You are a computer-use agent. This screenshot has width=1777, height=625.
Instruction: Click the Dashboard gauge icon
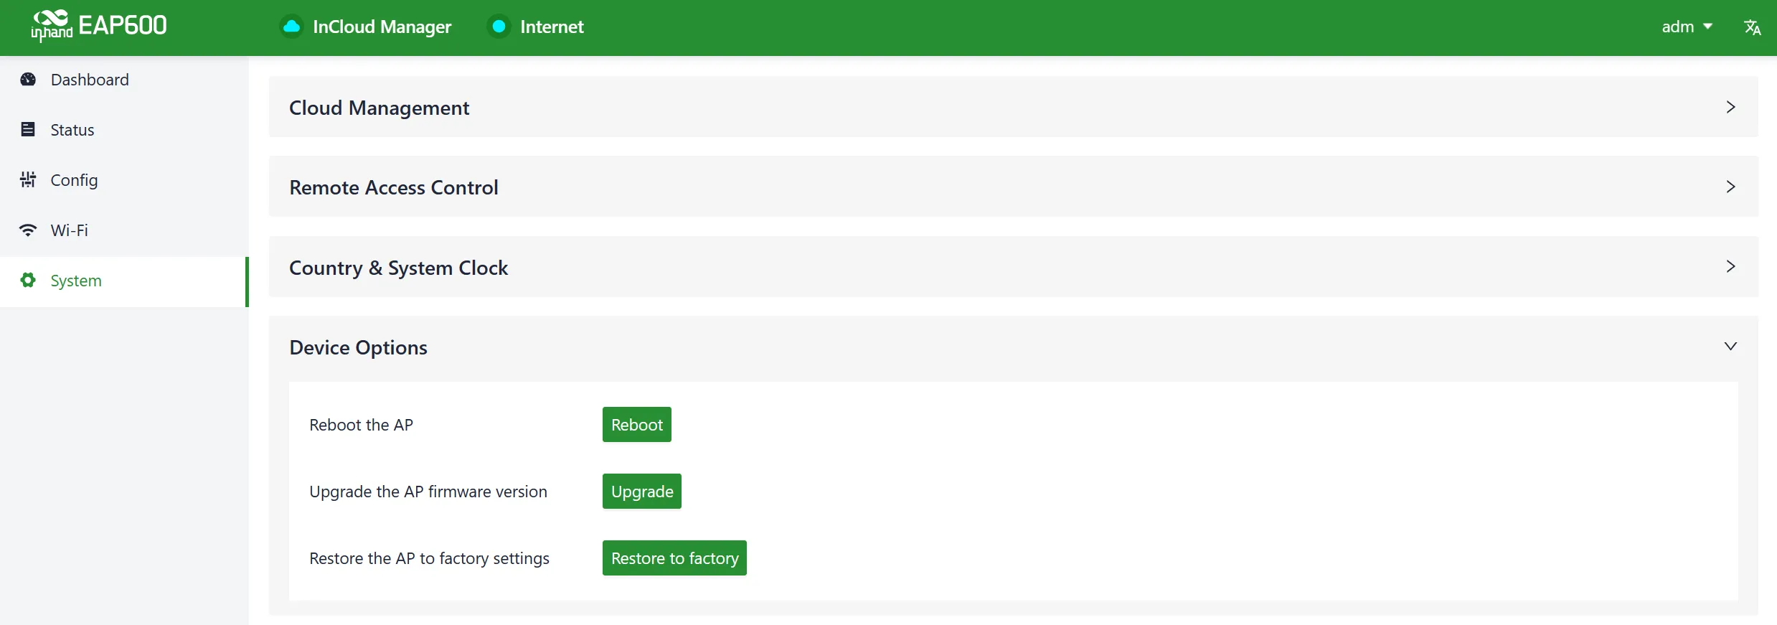[28, 80]
